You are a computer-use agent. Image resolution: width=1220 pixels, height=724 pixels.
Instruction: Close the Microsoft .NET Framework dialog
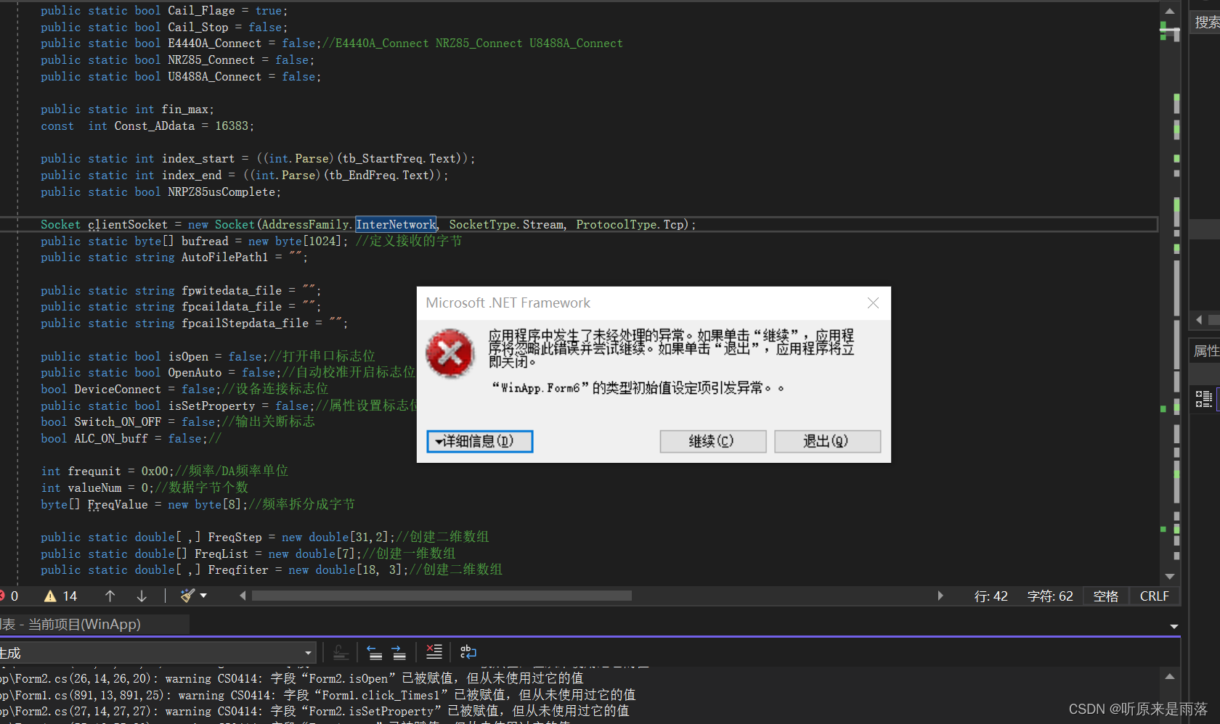click(x=873, y=303)
